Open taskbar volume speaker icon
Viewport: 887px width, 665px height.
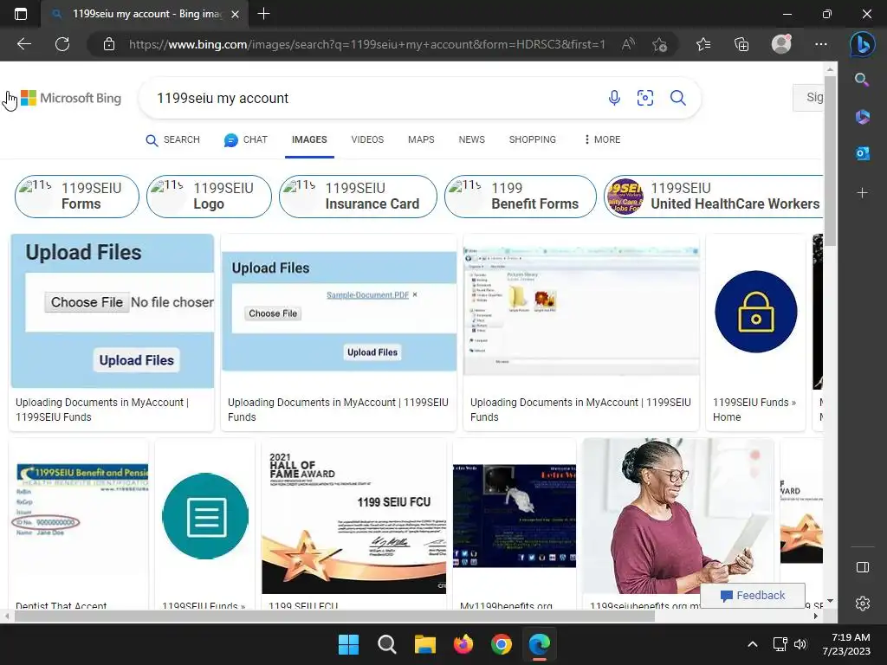pyautogui.click(x=800, y=644)
